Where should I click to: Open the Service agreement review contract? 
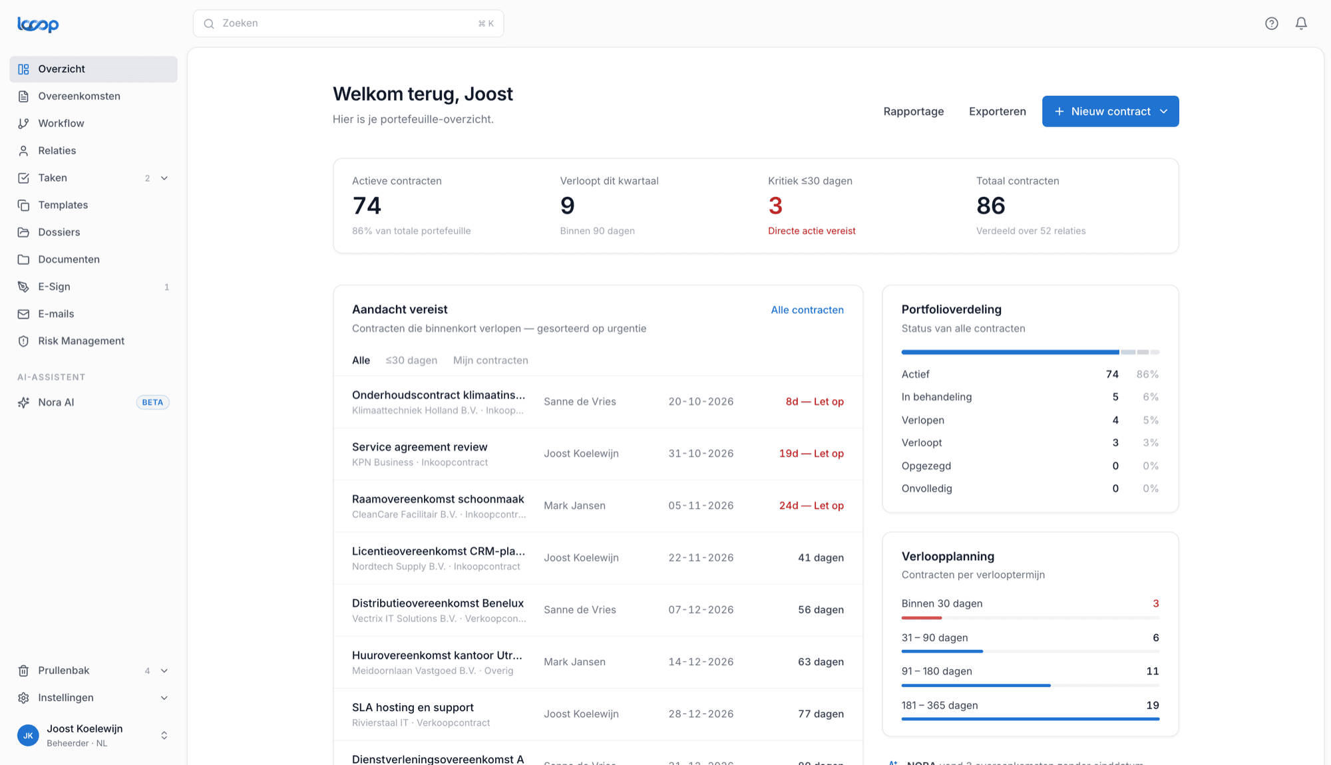pos(598,454)
